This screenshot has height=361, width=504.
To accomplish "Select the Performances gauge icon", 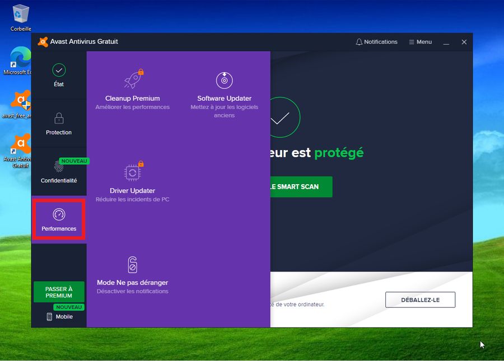I will [59, 214].
